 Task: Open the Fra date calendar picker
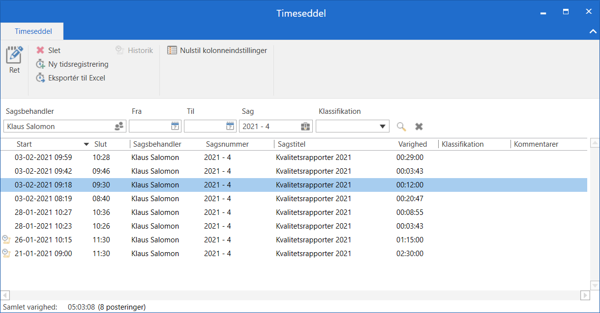pyautogui.click(x=175, y=127)
